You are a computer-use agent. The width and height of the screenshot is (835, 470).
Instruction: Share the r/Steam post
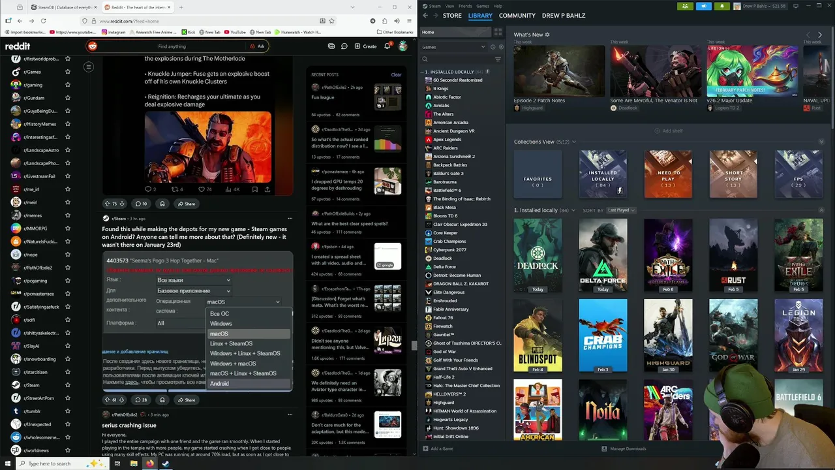pos(186,399)
